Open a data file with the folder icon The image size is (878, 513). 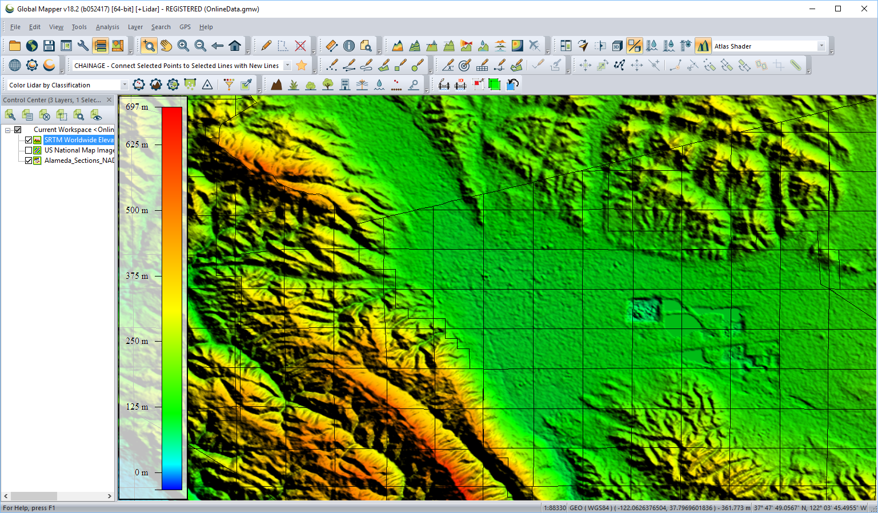click(x=15, y=46)
